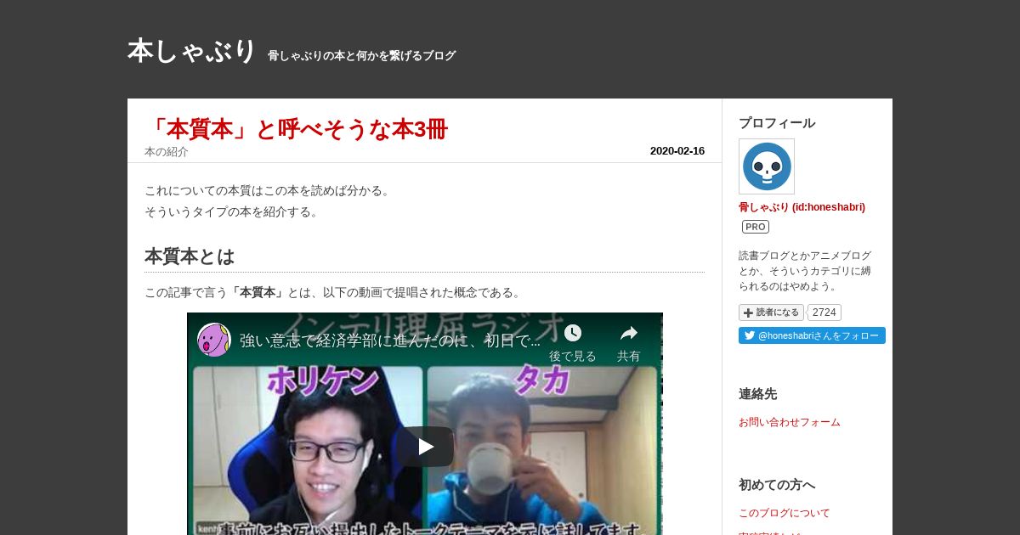The height and width of the screenshot is (535, 1020).
Task: Click the 連絡先 sidebar heading
Action: click(x=758, y=394)
